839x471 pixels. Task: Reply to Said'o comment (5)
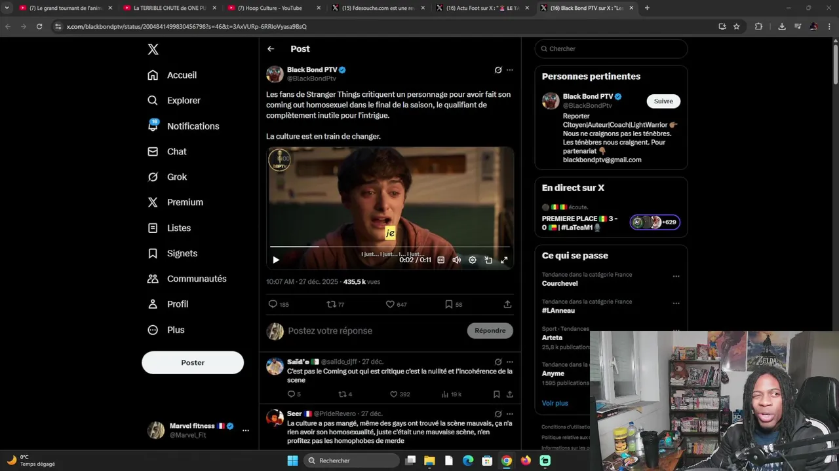tap(294, 394)
